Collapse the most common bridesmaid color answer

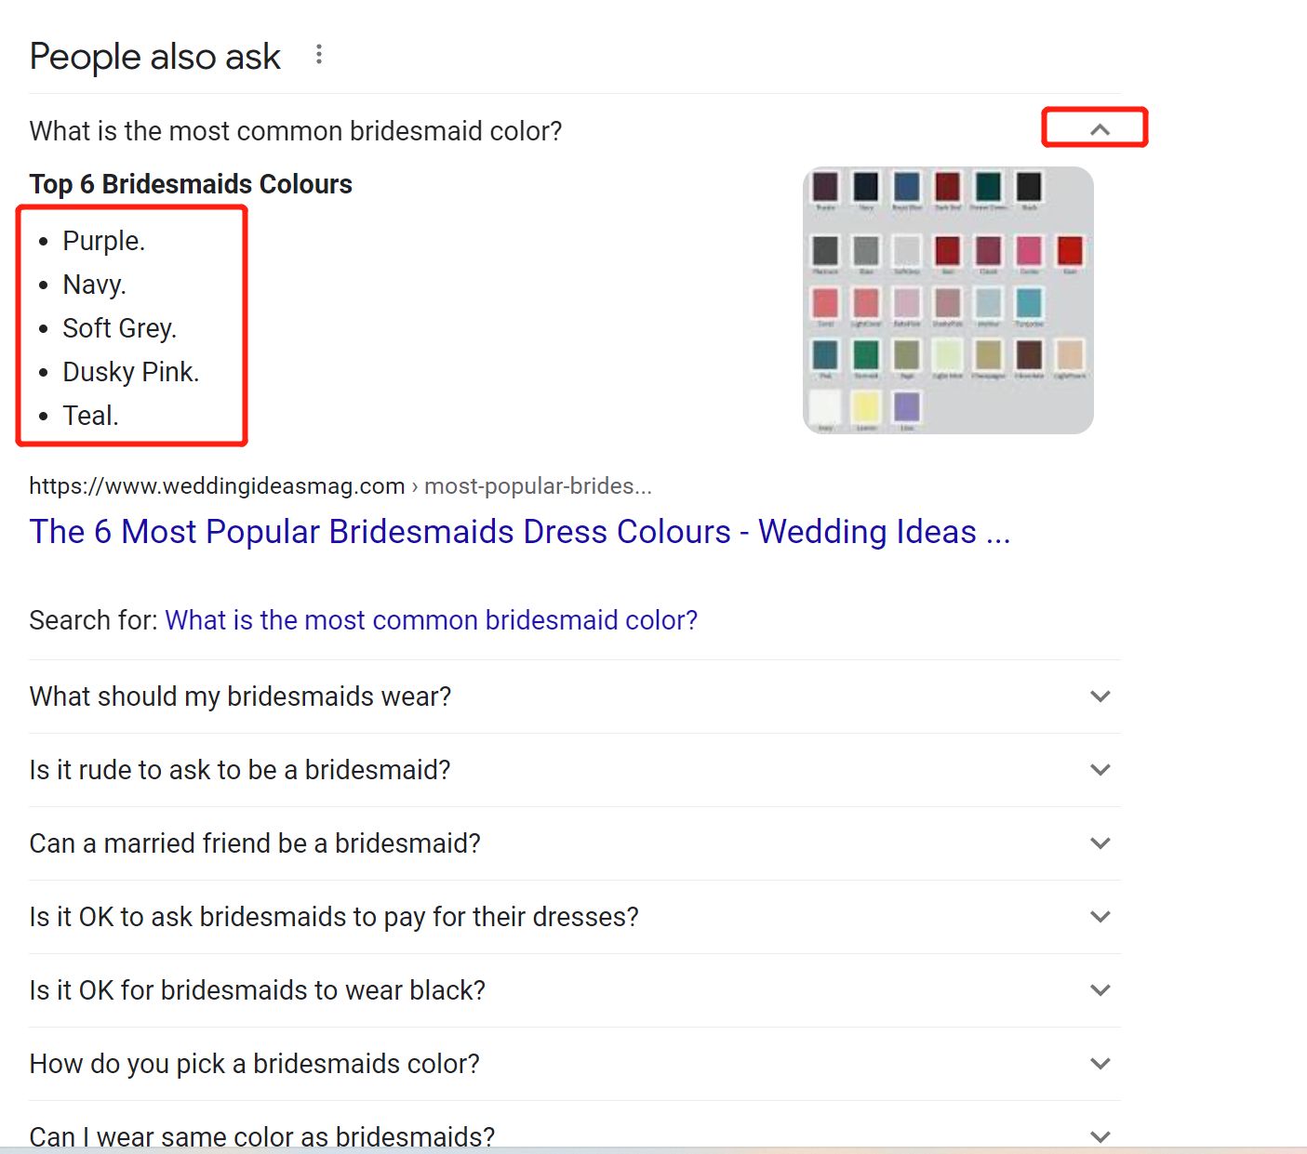click(x=1100, y=130)
